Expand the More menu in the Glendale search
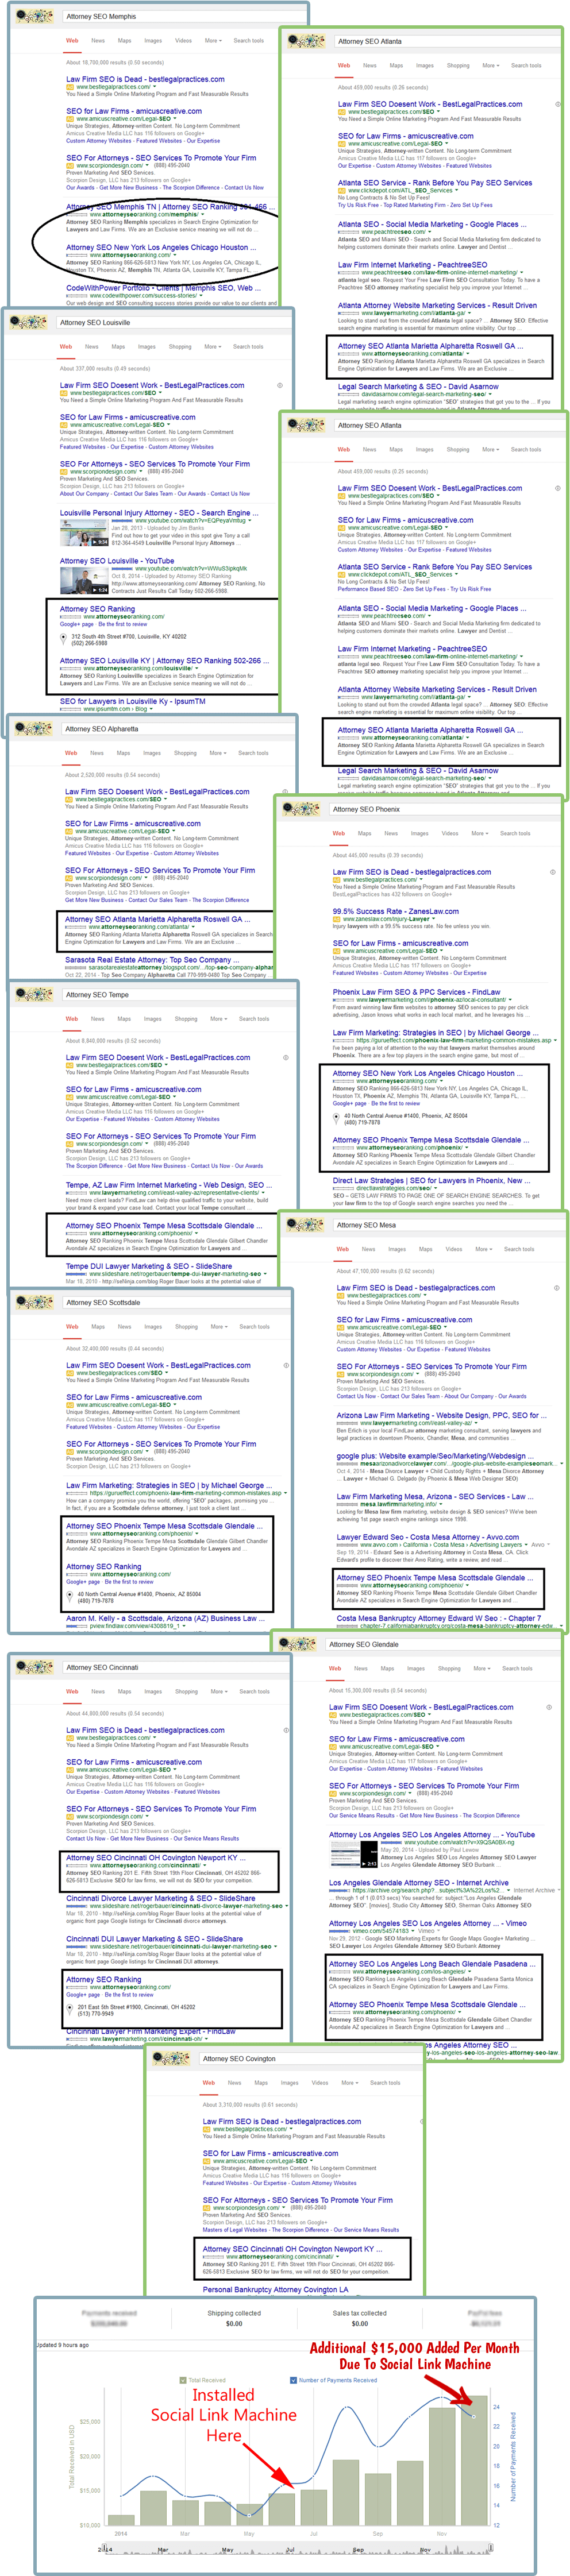The image size is (570, 2576). pos(481,1668)
